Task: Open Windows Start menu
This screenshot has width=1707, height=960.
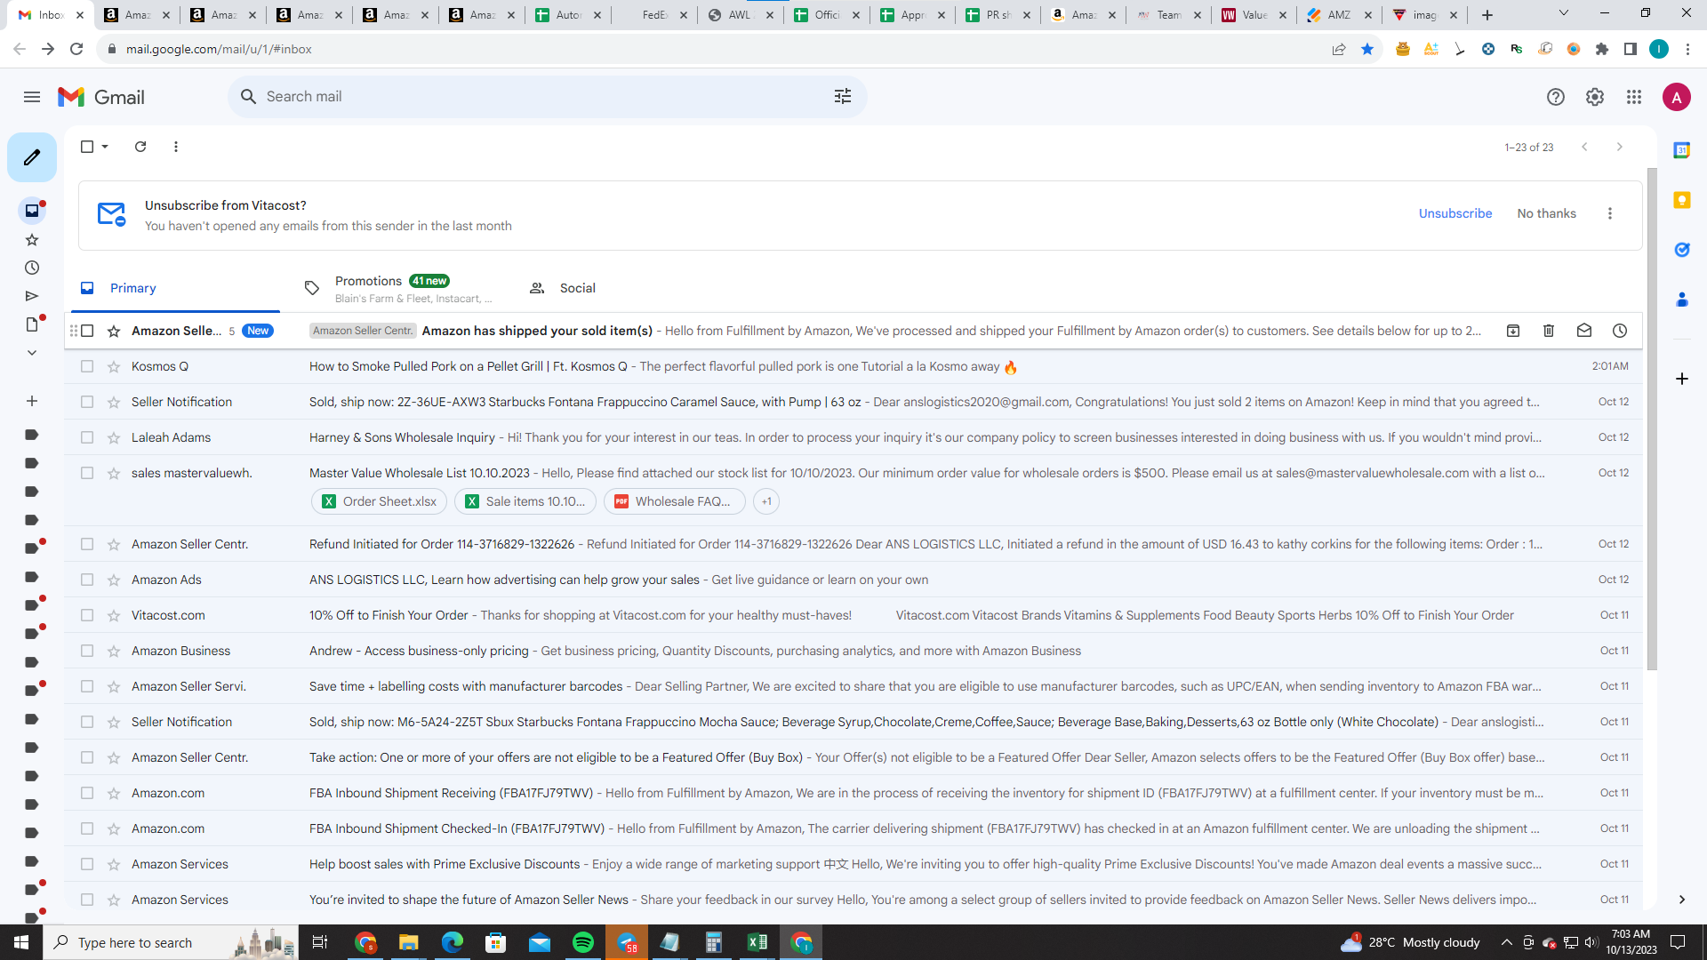Action: 21,942
